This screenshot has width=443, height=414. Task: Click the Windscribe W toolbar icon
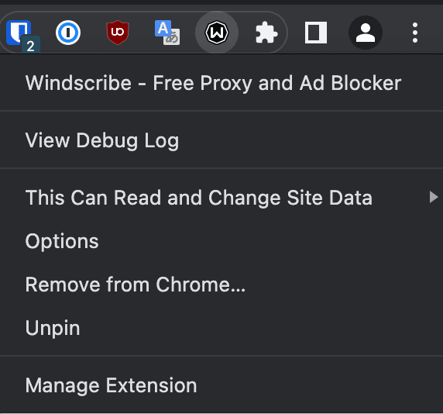point(217,33)
